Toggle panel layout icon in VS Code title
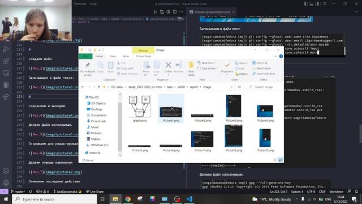Viewport: 362px width, 204px height. point(312,4)
